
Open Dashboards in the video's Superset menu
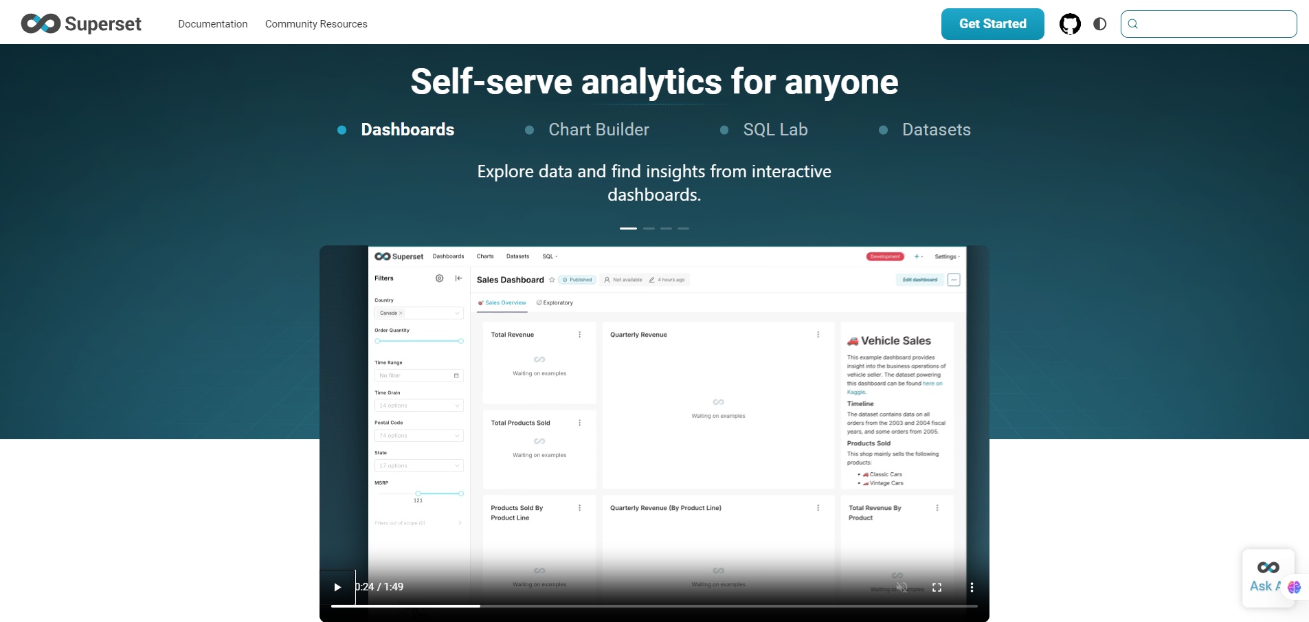(448, 256)
